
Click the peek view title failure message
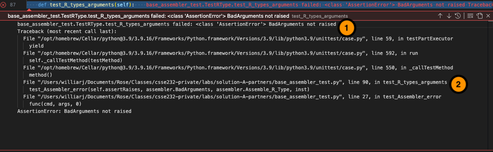tap(148, 16)
